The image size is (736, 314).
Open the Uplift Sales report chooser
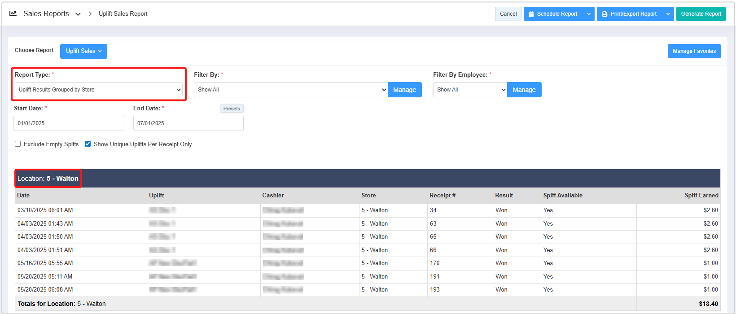pos(83,51)
